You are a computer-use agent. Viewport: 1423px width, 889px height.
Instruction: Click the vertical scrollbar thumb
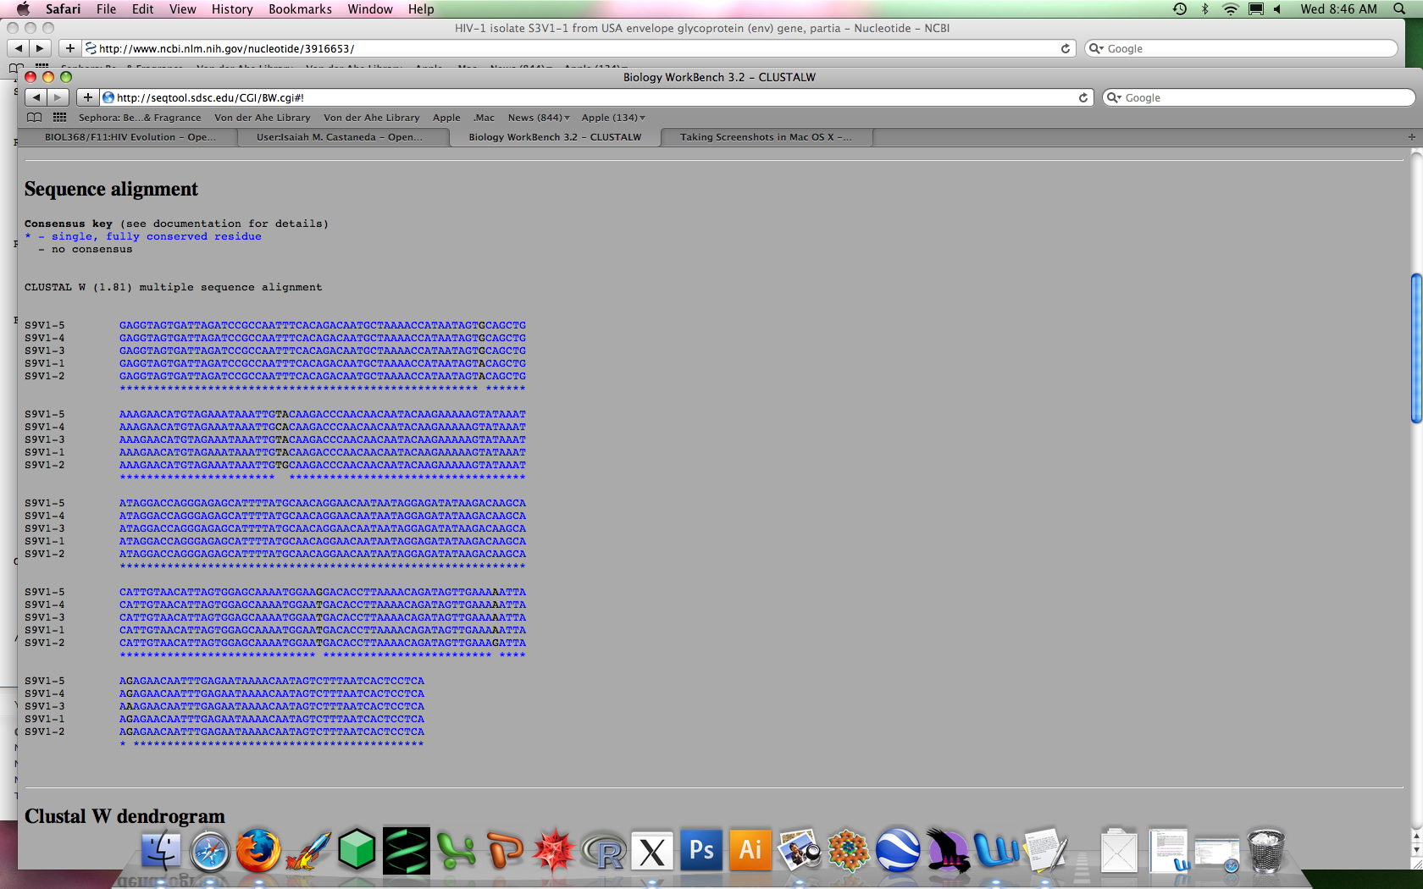(1415, 348)
